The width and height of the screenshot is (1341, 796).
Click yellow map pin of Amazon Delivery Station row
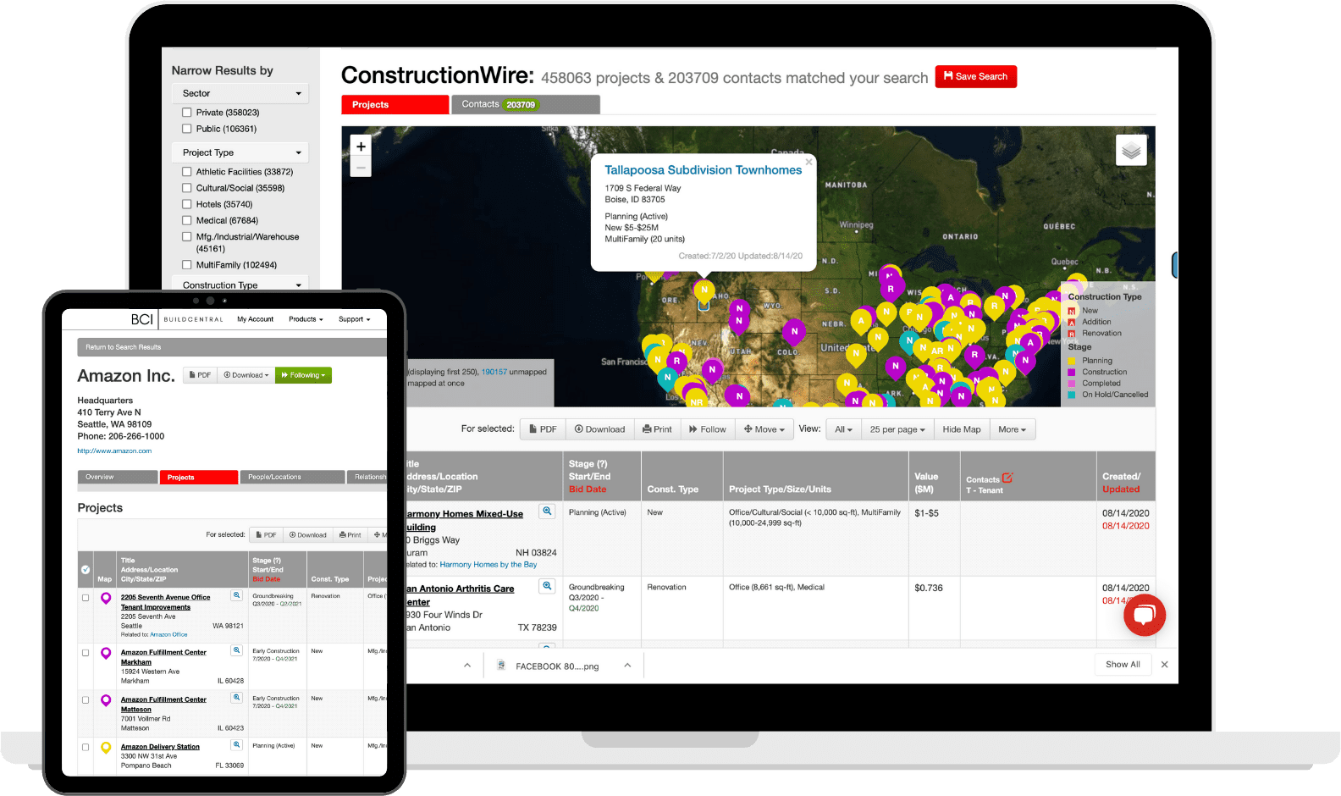tap(106, 748)
